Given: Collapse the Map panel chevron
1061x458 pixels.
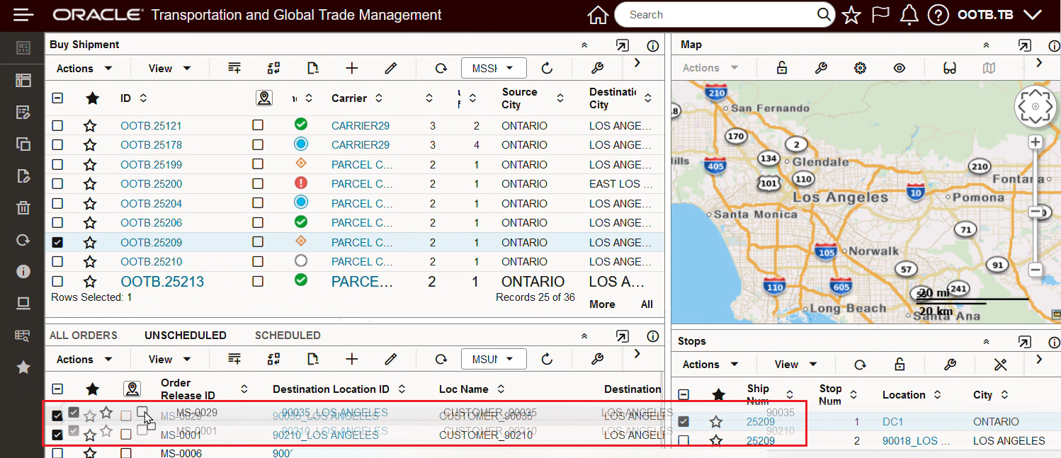Looking at the screenshot, I should pyautogui.click(x=986, y=45).
